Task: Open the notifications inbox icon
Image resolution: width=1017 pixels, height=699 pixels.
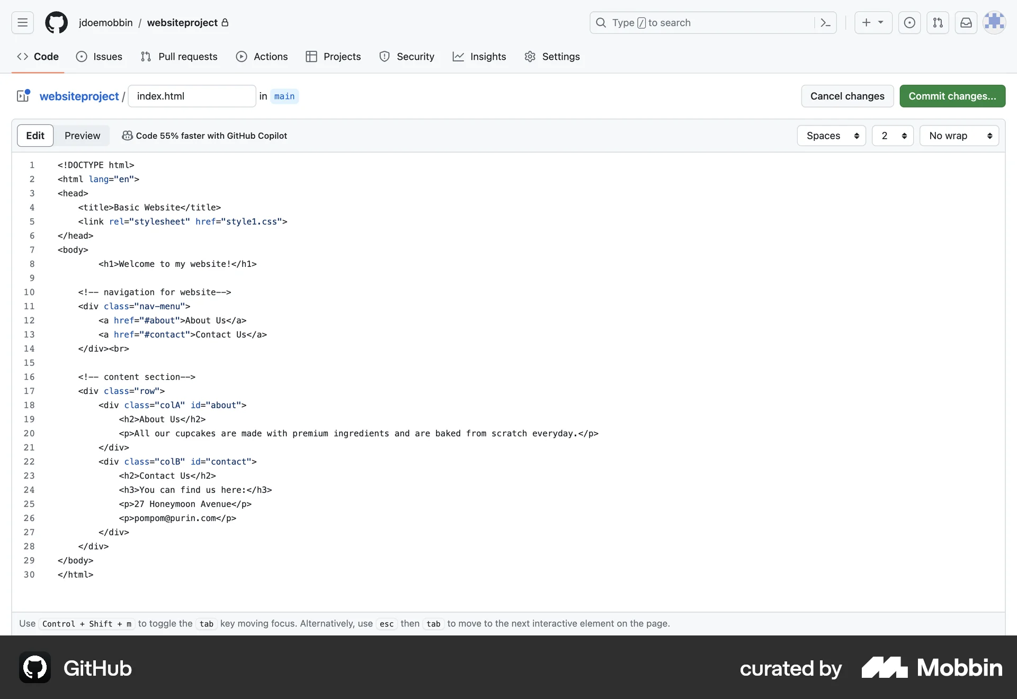Action: tap(966, 22)
